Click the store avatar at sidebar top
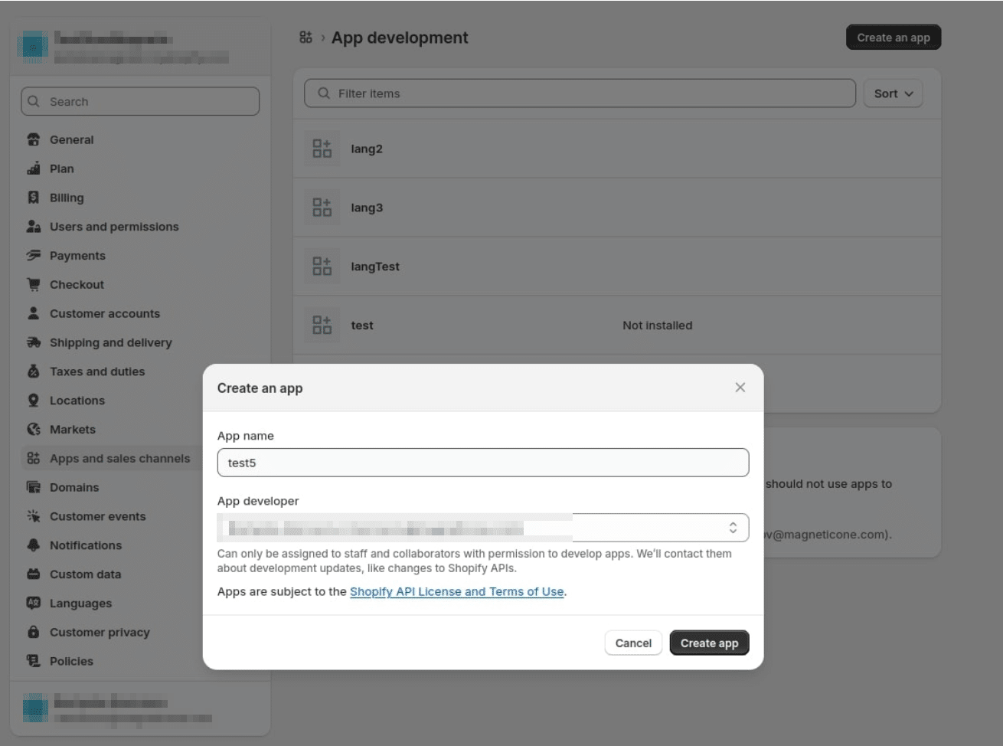1003x746 pixels. 34,47
